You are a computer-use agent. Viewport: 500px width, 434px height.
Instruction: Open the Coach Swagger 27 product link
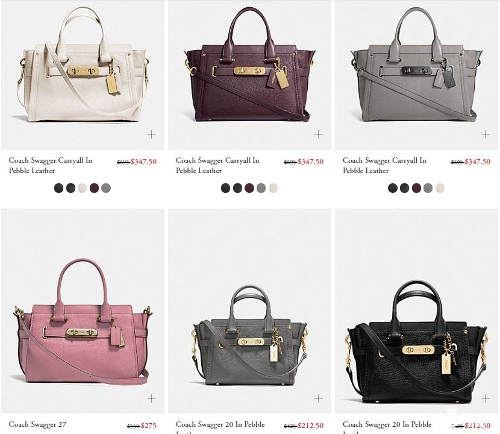click(37, 424)
